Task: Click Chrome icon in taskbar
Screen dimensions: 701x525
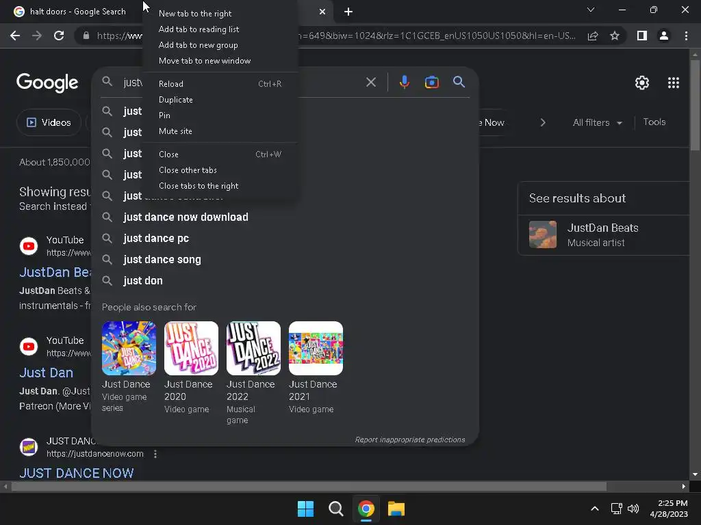Action: point(366,509)
